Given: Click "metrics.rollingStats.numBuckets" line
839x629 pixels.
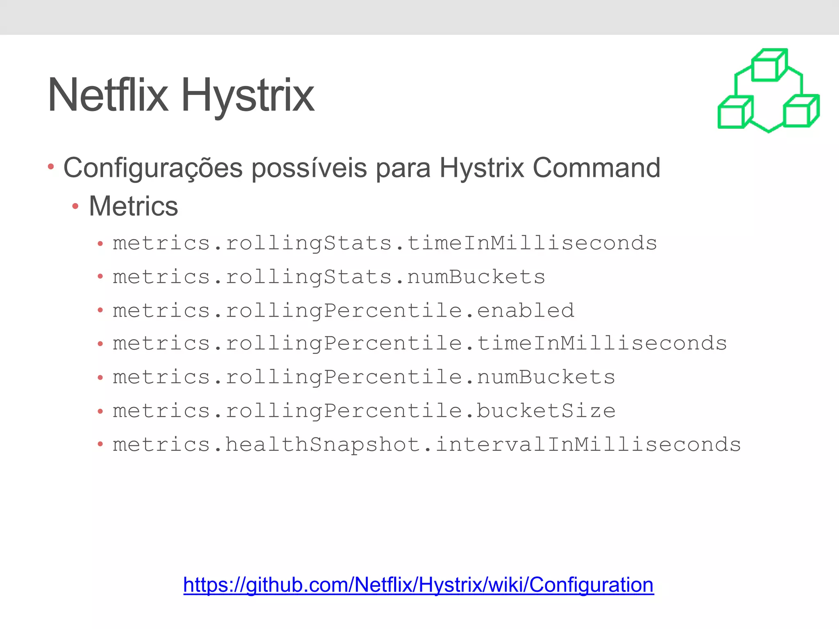Looking at the screenshot, I should [329, 277].
